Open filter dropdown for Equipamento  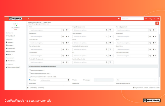coord(67,37)
